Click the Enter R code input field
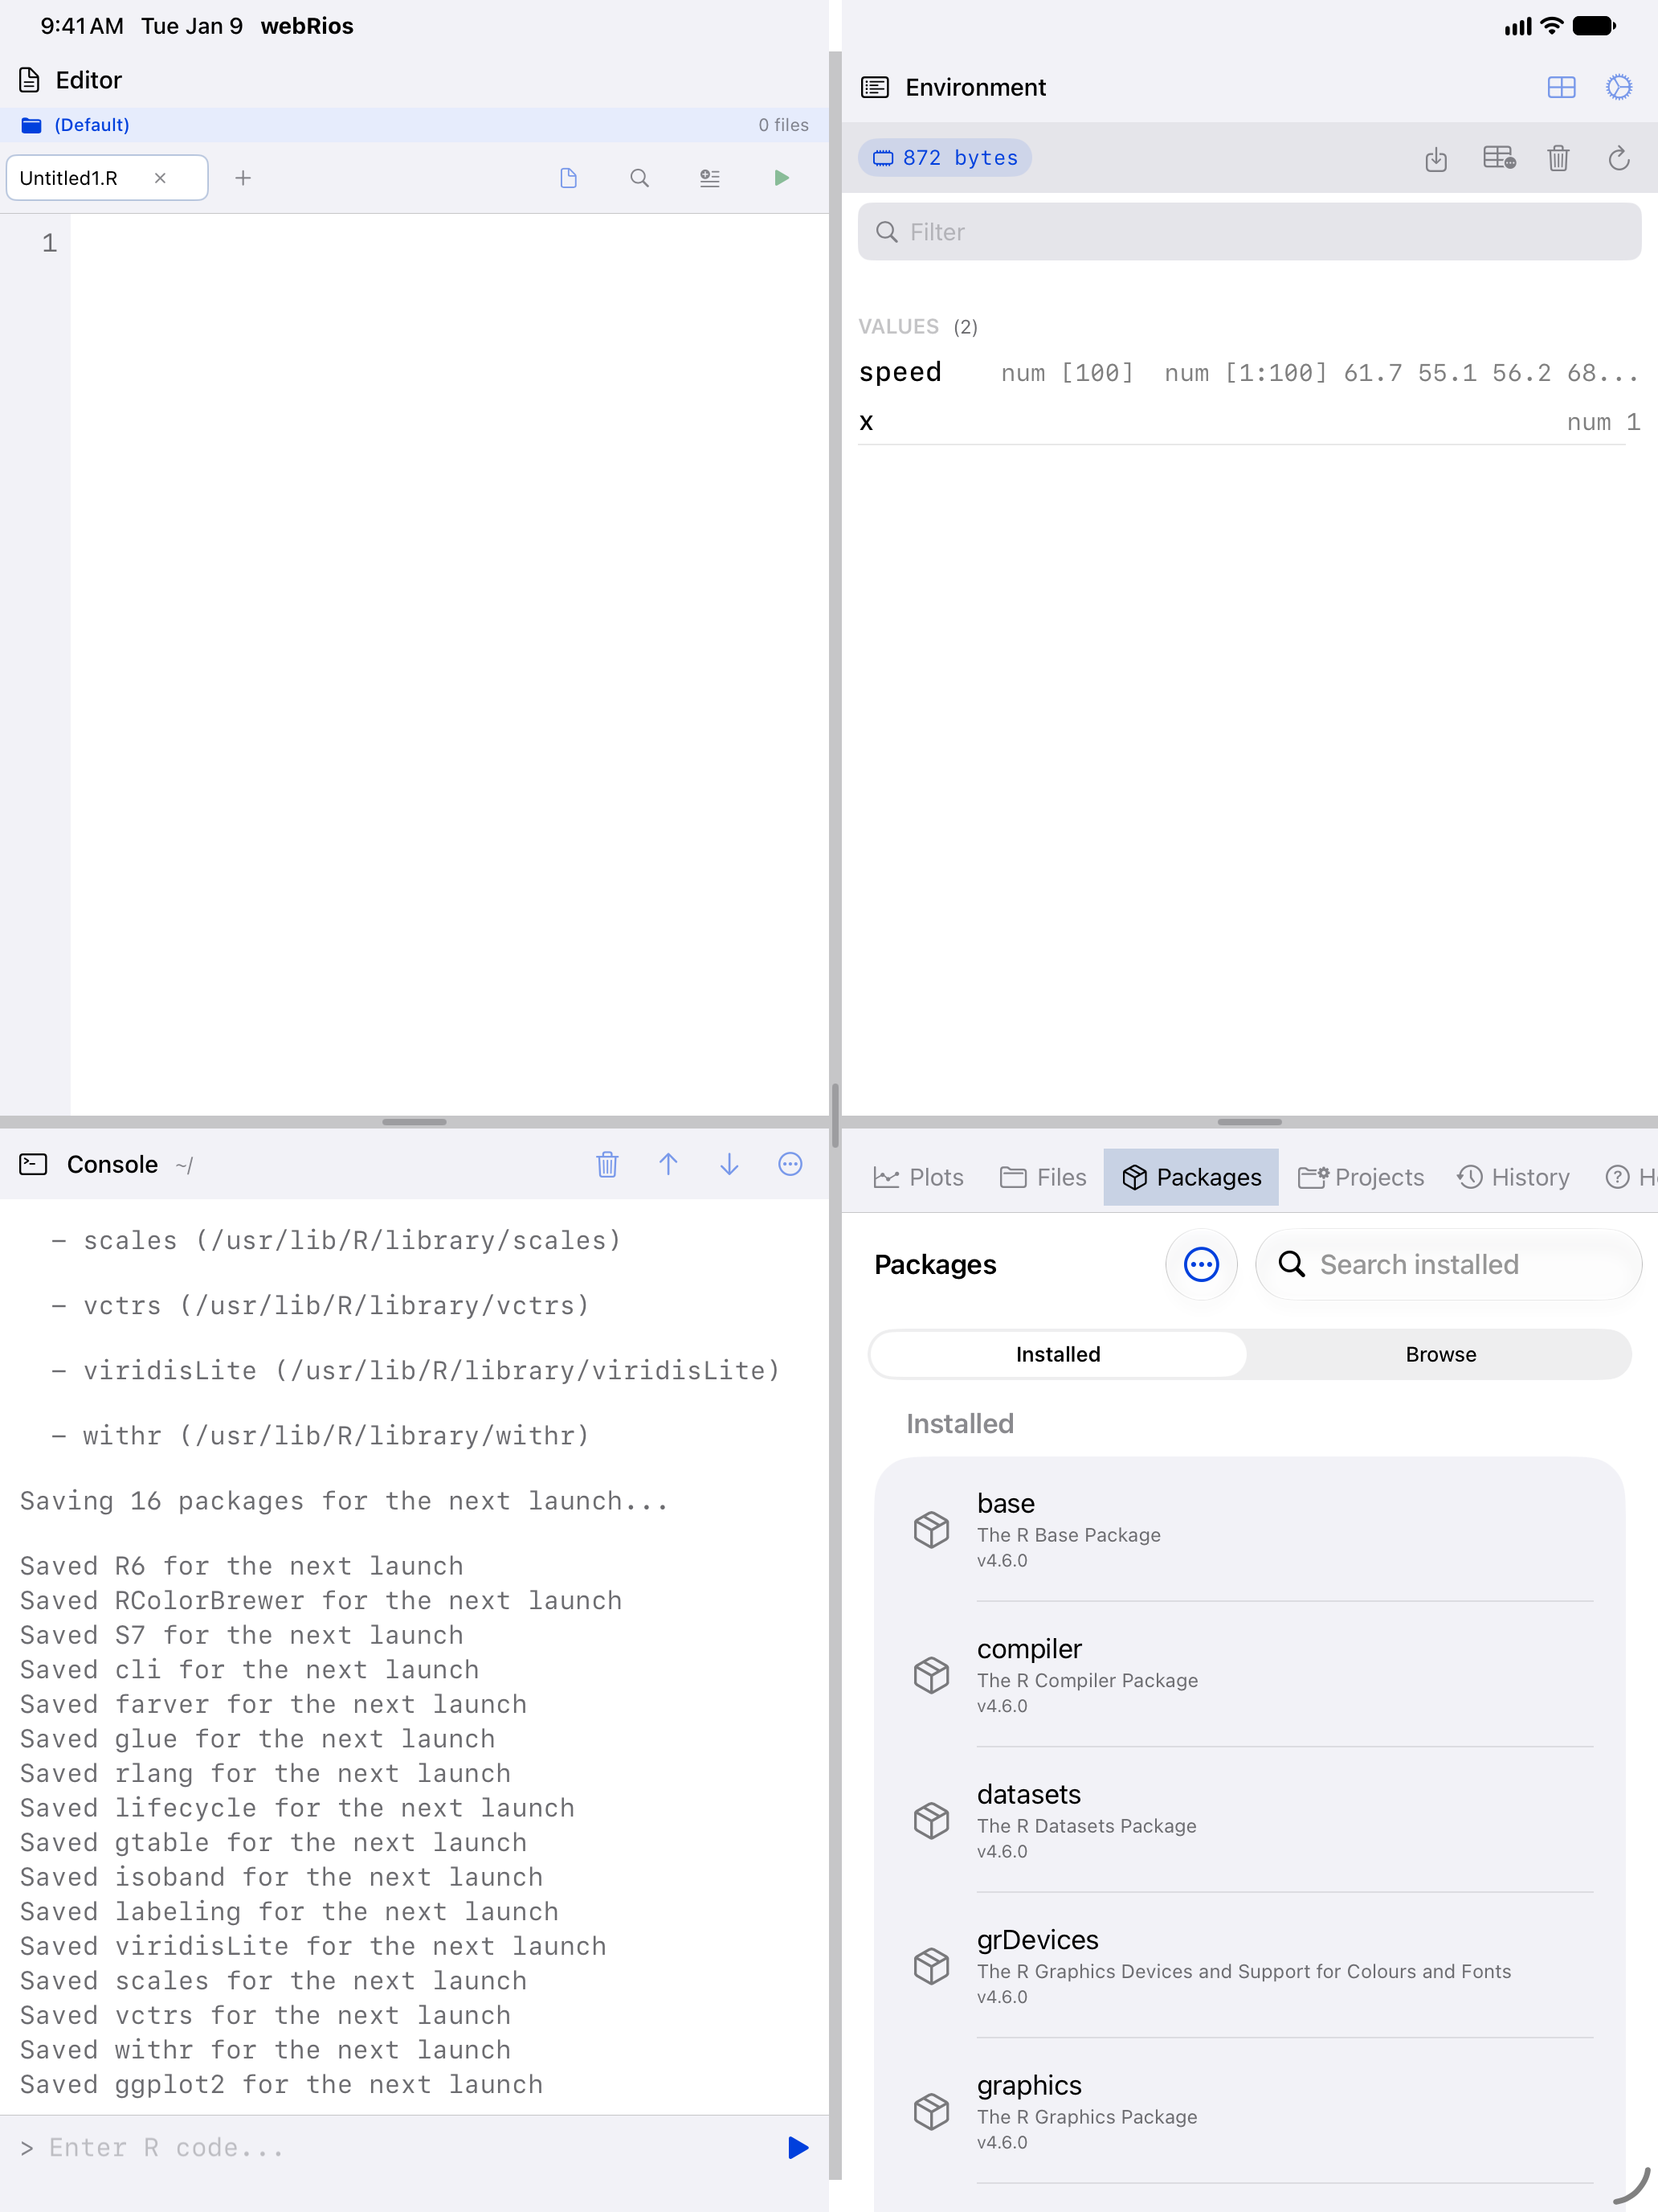The image size is (1658, 2212). 400,2147
